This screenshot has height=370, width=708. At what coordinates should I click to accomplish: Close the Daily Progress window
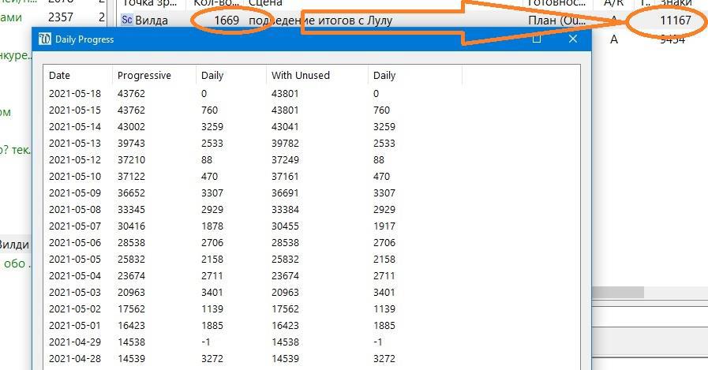pos(573,39)
